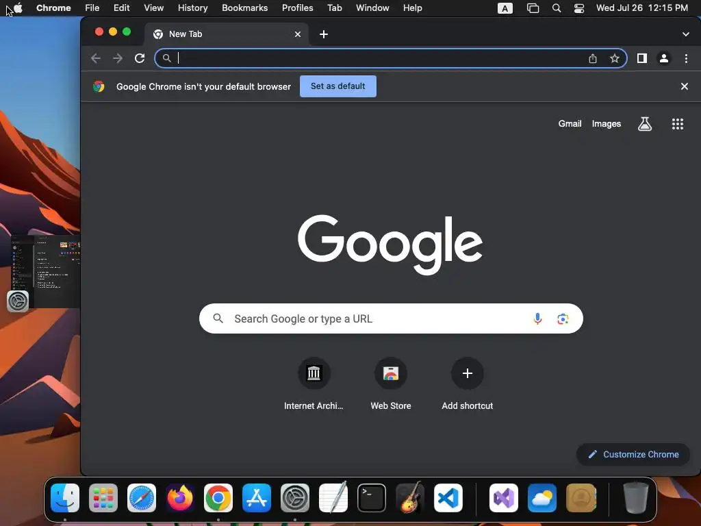Viewport: 701px width, 526px height.
Task: Click the input source A icon
Action: (x=505, y=8)
